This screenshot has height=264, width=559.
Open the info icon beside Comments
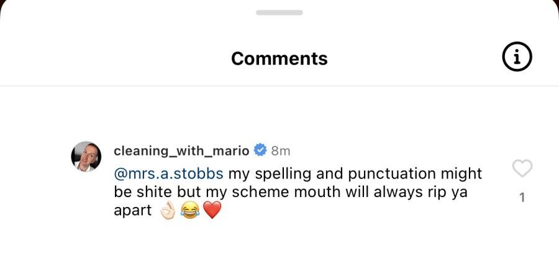pos(517,56)
